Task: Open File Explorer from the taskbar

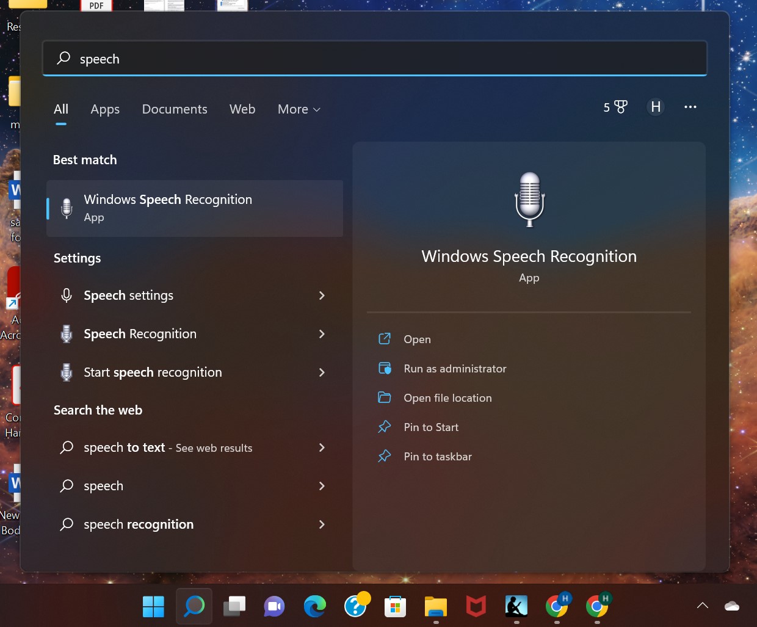Action: [x=435, y=606]
